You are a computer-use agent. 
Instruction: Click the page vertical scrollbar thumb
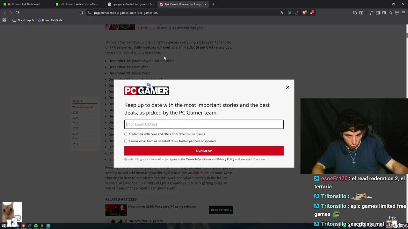tap(407, 35)
